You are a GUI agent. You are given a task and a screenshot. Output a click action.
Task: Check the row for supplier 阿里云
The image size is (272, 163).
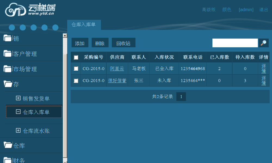tap(76, 68)
